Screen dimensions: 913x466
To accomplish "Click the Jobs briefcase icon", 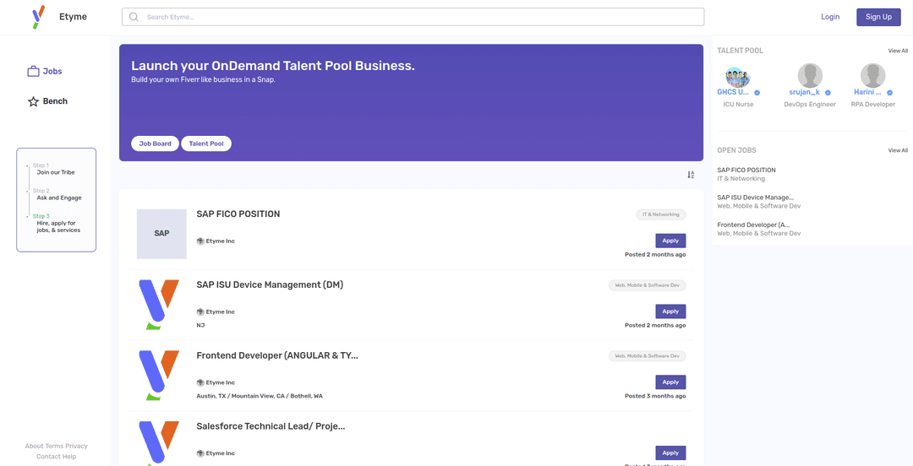I will [x=34, y=72].
